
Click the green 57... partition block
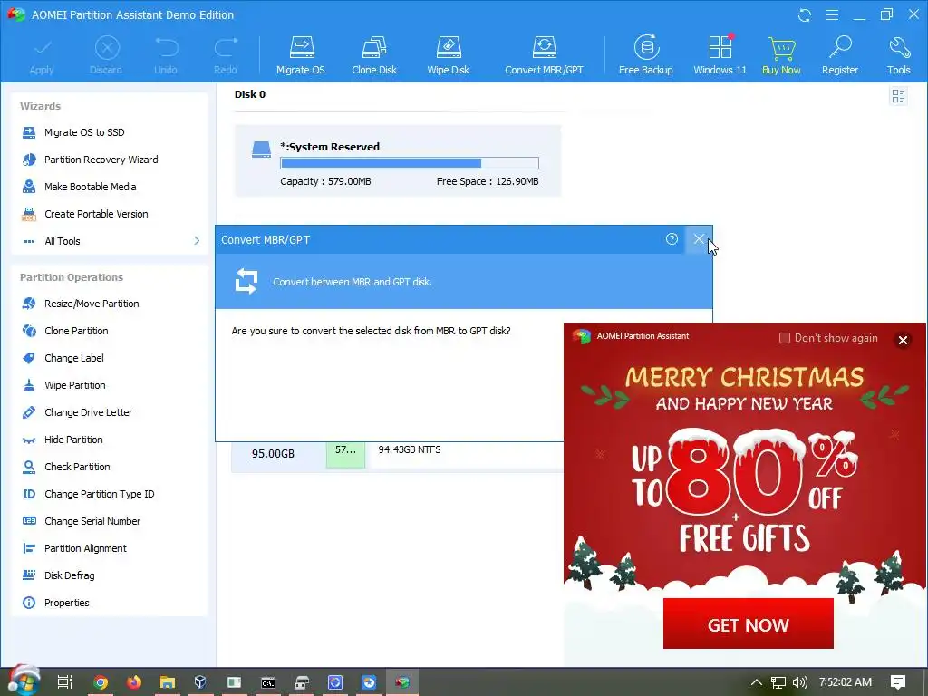(345, 455)
